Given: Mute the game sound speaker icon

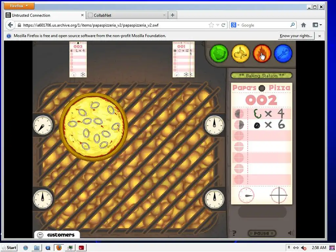Looking at the screenshot, I should tap(291, 233).
